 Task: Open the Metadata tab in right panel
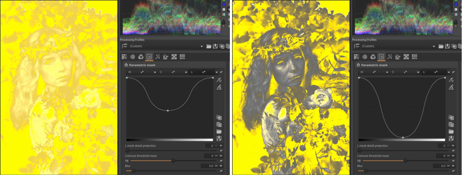pyautogui.click(x=415, y=57)
